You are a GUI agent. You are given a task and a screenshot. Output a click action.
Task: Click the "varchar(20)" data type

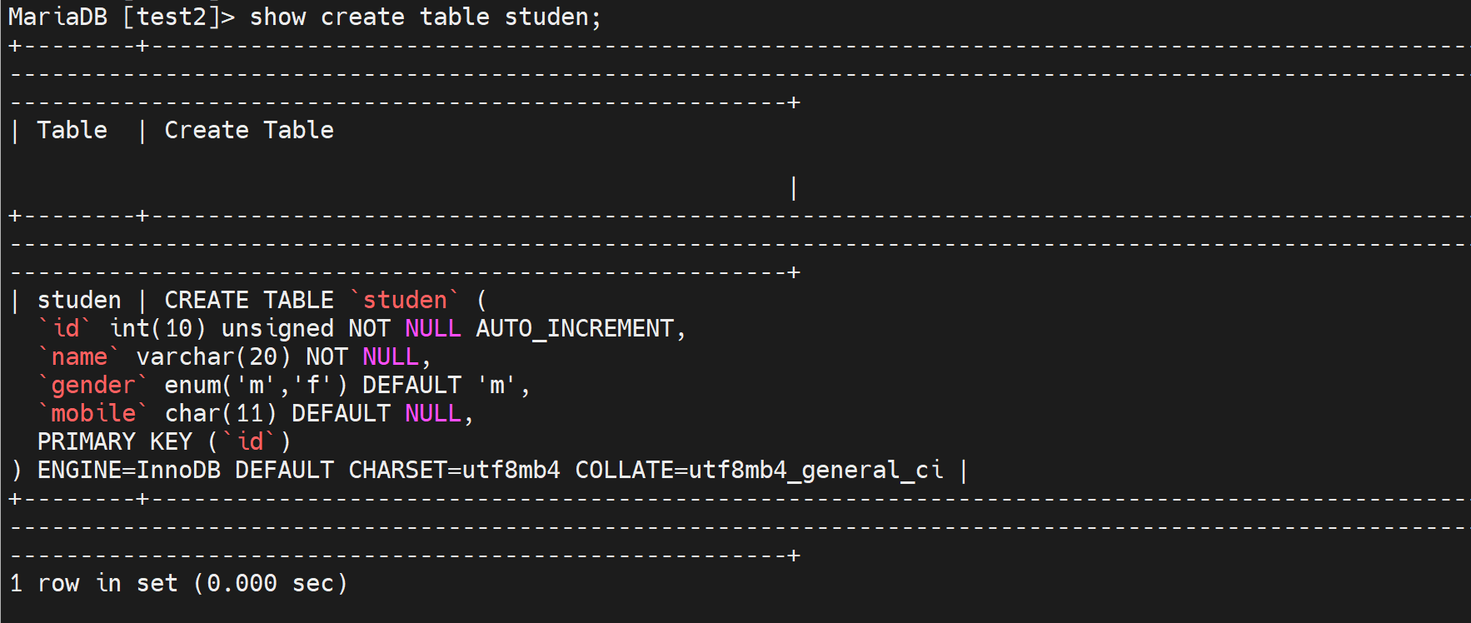pyautogui.click(x=213, y=356)
